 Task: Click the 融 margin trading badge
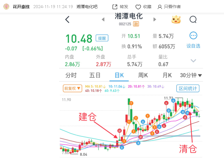tap(136, 24)
